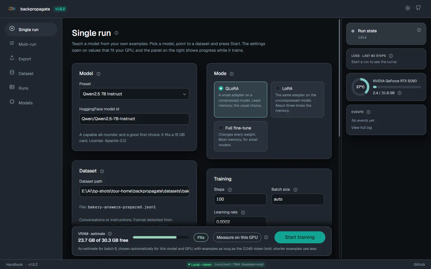Click Measure on this GPU button
This screenshot has height=269, width=431.
237,237
